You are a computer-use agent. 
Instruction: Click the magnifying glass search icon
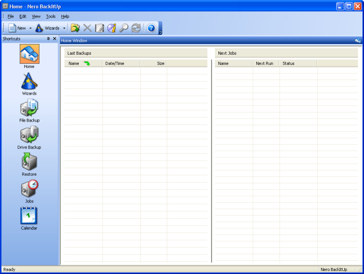coord(124,28)
